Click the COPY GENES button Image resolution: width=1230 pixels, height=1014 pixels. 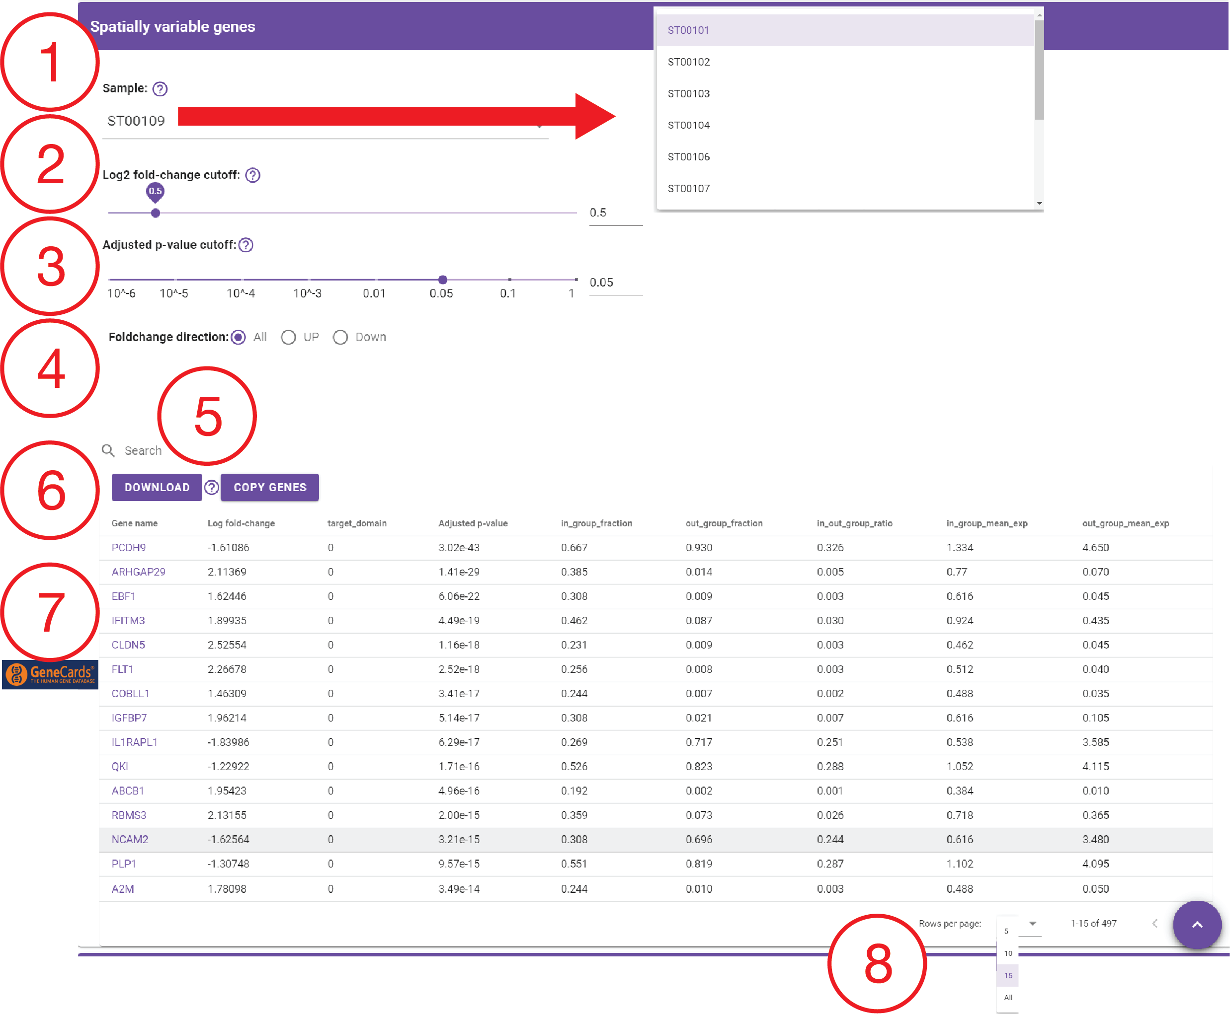pyautogui.click(x=270, y=487)
